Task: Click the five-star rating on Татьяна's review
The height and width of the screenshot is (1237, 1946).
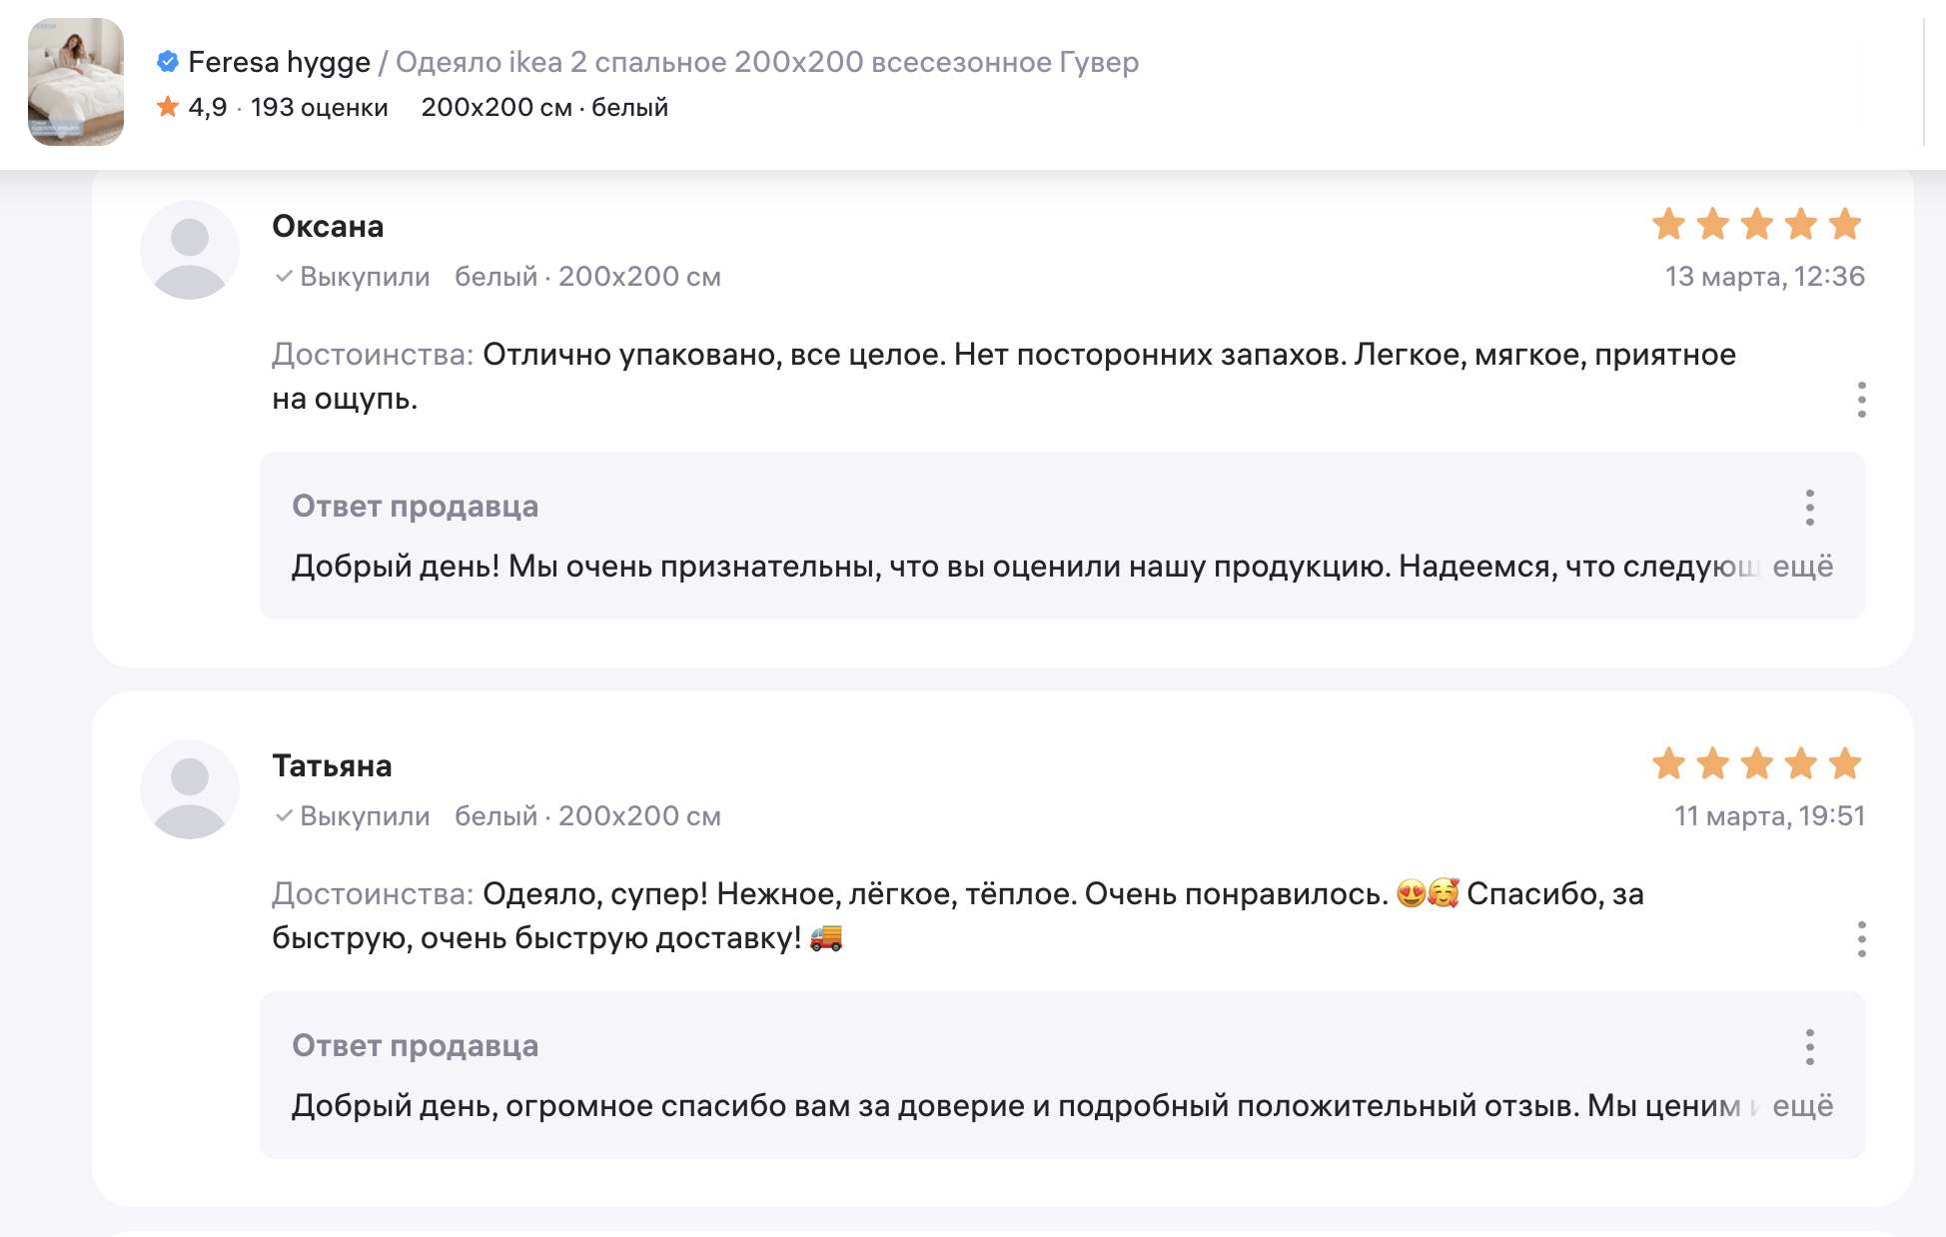Action: (x=1756, y=764)
